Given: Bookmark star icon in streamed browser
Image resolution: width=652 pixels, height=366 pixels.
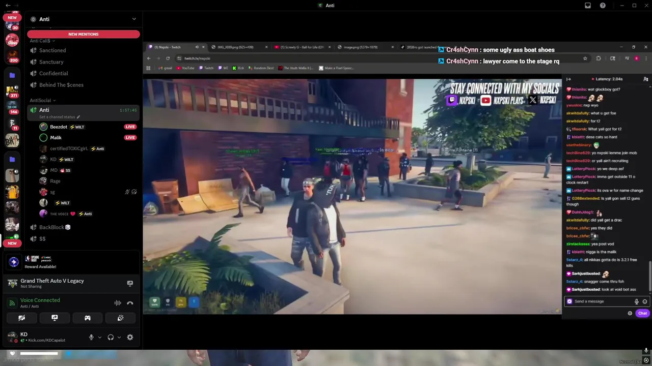Looking at the screenshot, I should [x=585, y=58].
